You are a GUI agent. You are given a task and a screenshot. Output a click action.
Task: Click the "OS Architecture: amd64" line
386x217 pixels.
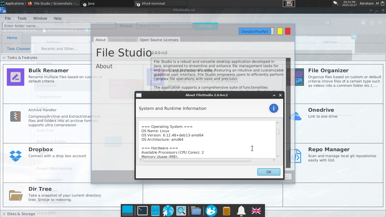(x=162, y=140)
